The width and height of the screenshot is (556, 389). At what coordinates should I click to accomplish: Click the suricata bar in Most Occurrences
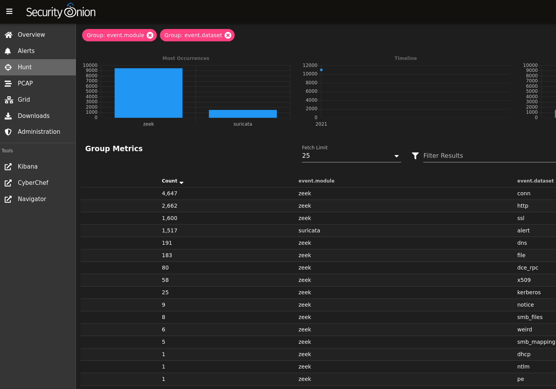[x=243, y=114]
